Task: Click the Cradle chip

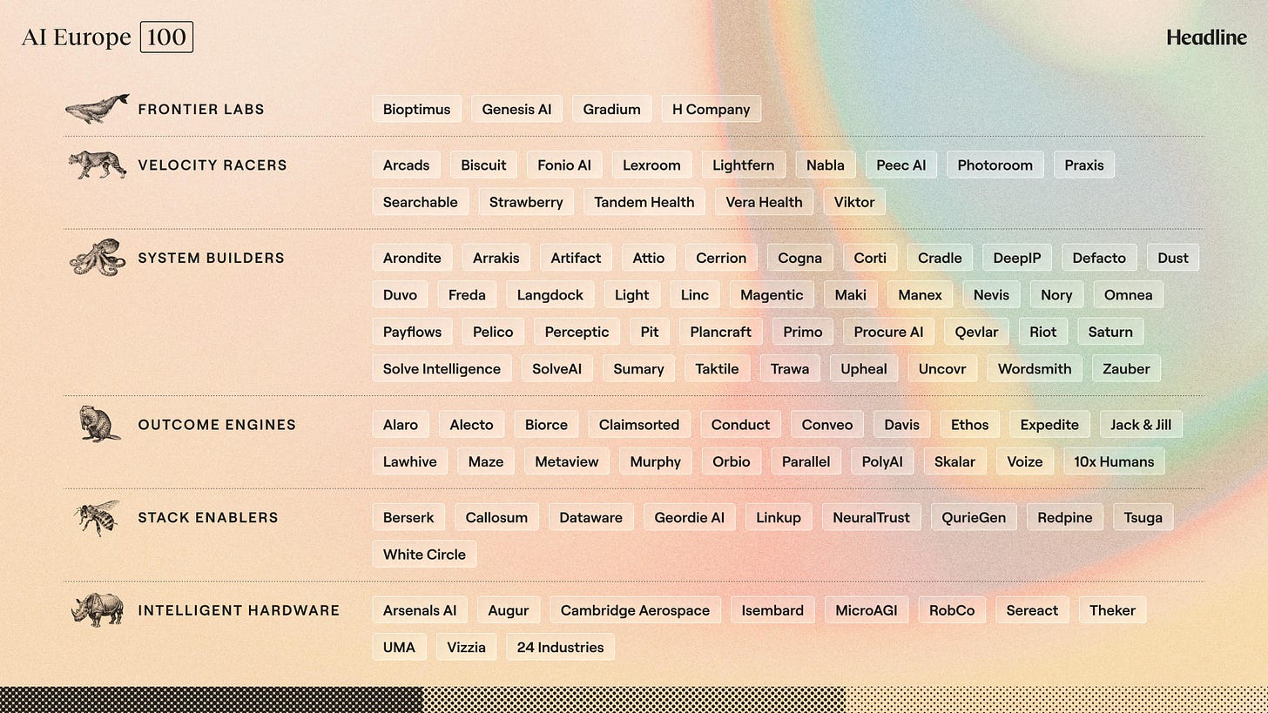Action: pyautogui.click(x=940, y=258)
